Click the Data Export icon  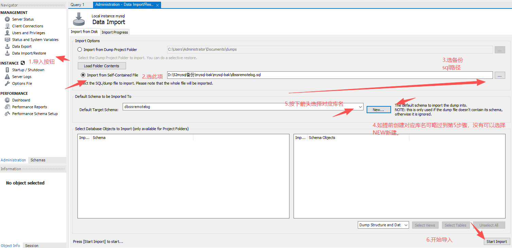[7, 47]
